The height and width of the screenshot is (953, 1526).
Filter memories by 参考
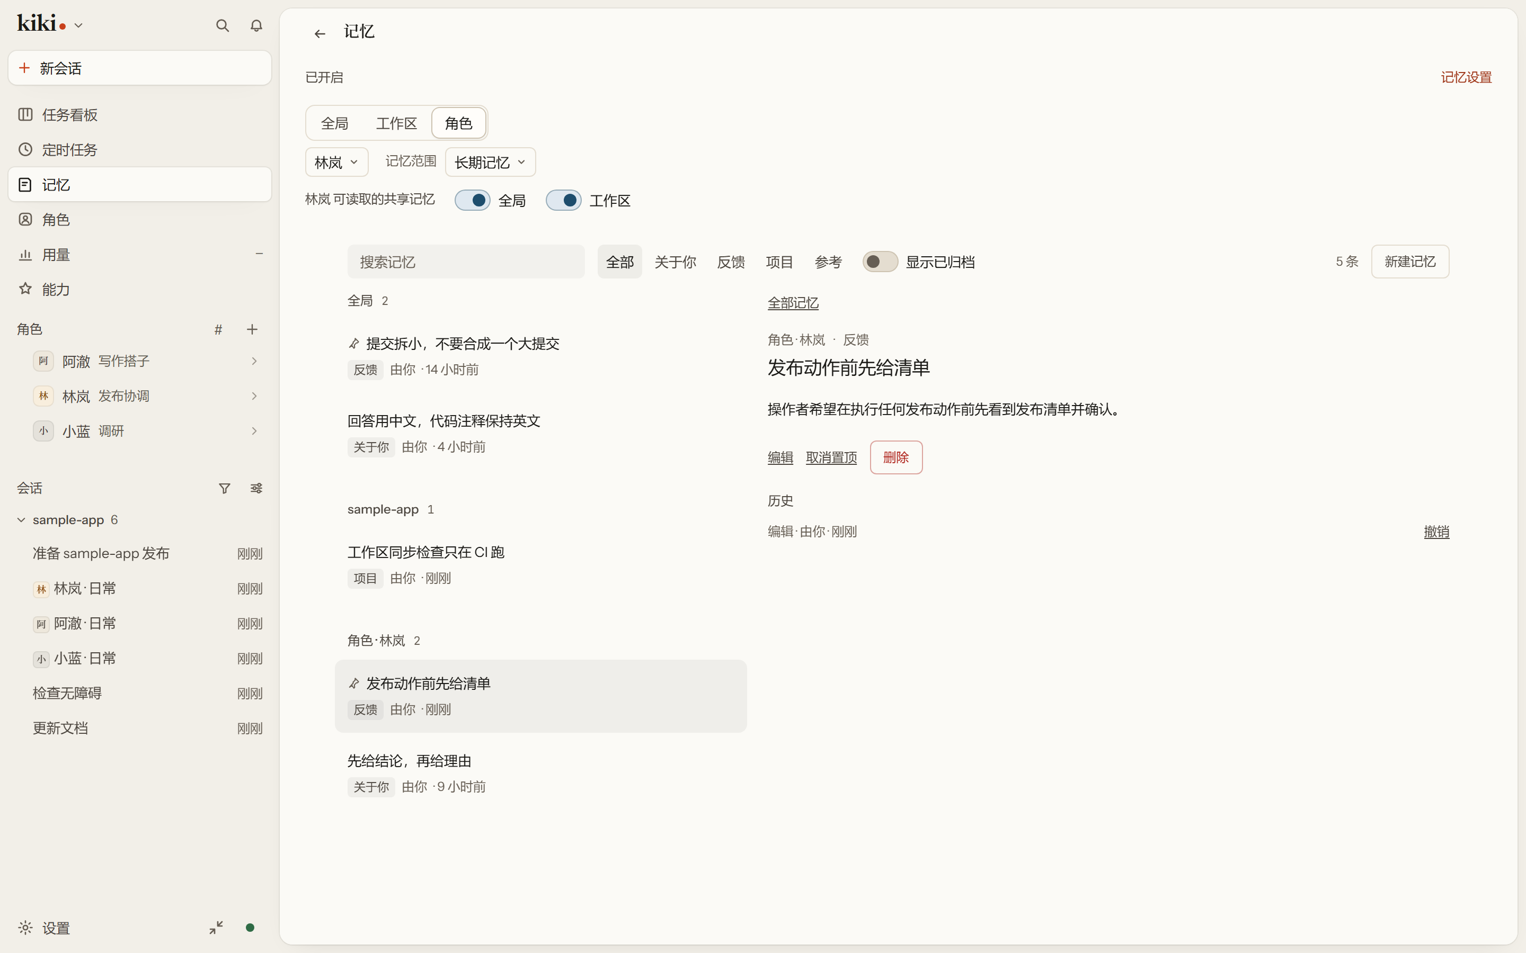pos(828,262)
